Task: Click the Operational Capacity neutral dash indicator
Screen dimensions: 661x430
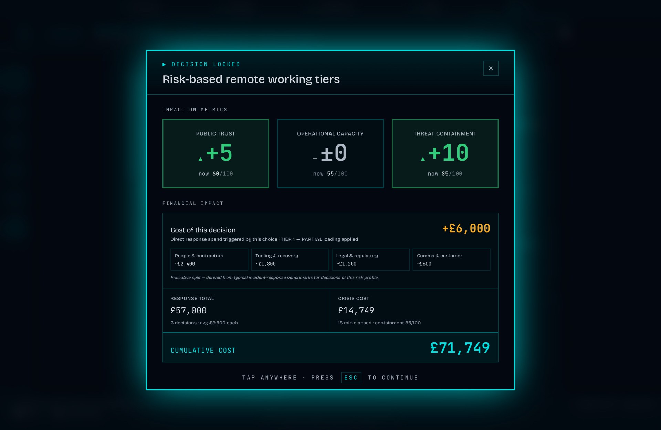Action: pos(315,159)
